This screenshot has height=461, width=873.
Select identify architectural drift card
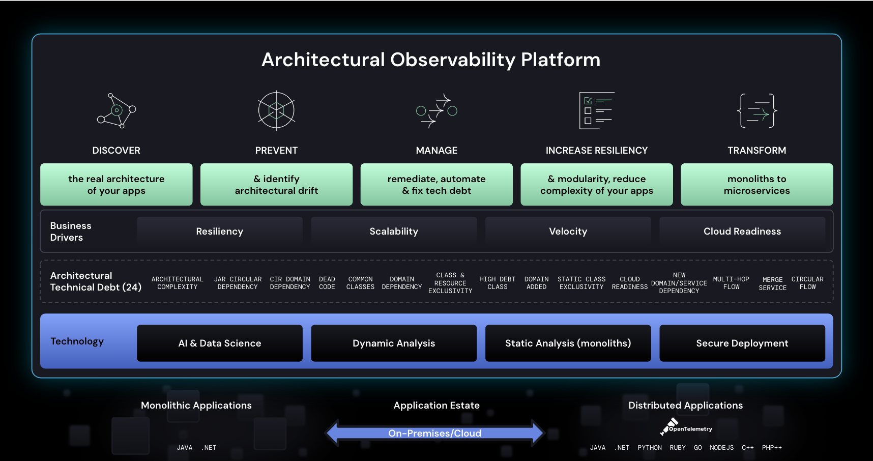[276, 185]
